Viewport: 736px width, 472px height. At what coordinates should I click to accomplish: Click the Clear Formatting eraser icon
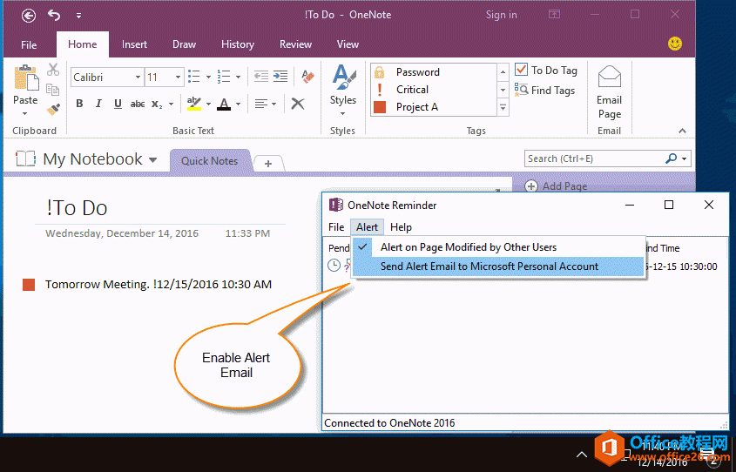click(307, 77)
